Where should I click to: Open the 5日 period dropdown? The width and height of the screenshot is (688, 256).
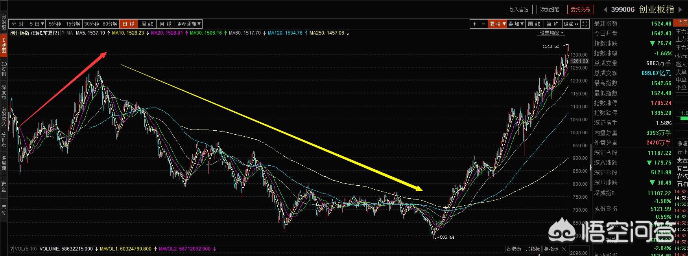point(37,24)
